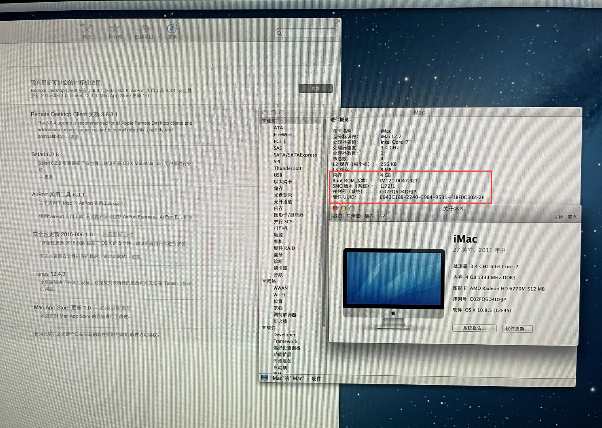Screen dimensions: 602x428
Task: Click the 软件更新… button
Action: tap(517, 328)
